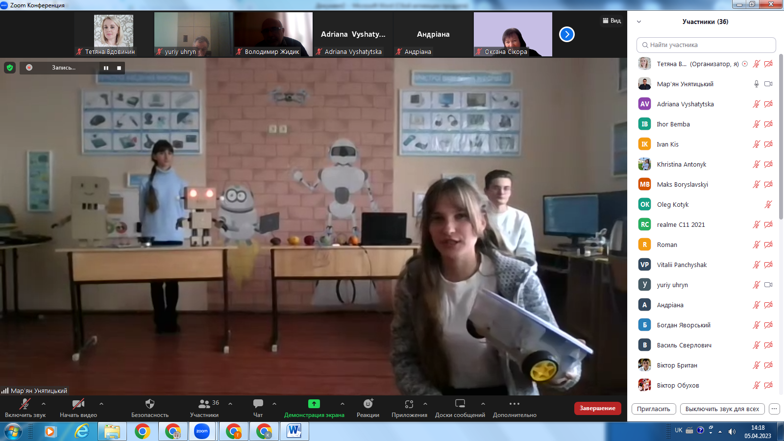Open the Chat (Чат) bubble icon
The height and width of the screenshot is (441, 784).
[x=258, y=404]
